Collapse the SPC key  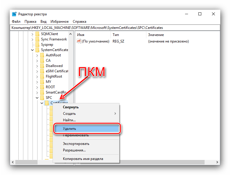37,98
